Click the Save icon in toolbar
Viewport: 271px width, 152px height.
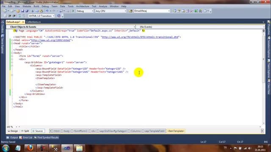(22, 11)
